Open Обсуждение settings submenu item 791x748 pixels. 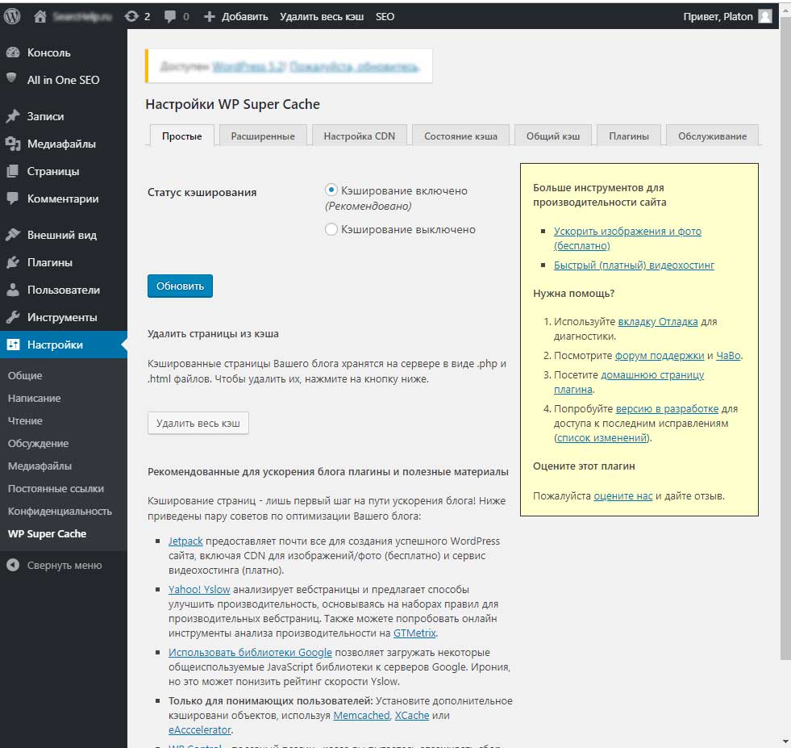pyautogui.click(x=39, y=443)
